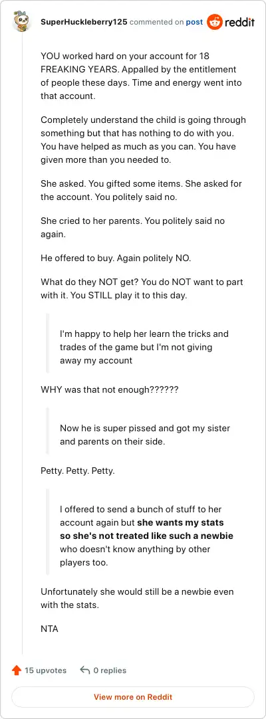Click the reddit wordmark text
The width and height of the screenshot is (266, 719).
coord(239,22)
